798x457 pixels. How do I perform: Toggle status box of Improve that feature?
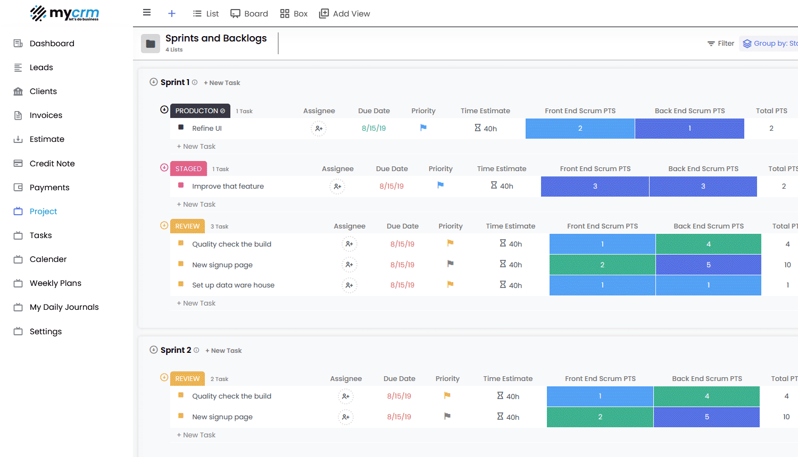(181, 185)
